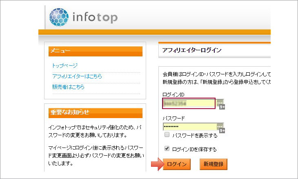
Task: Enable the パスワードを表示する checkbox
Action: [x=167, y=134]
